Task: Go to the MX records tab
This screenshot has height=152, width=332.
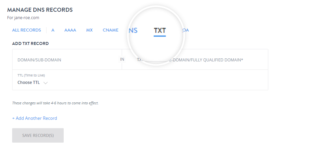Action: pyautogui.click(x=89, y=30)
